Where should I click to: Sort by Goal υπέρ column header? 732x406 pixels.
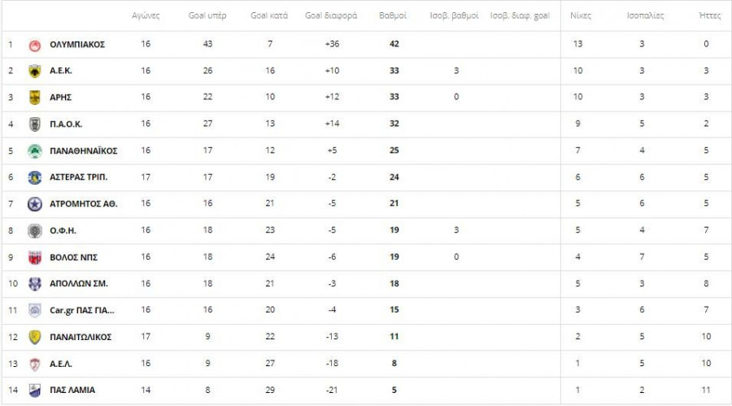tap(207, 15)
